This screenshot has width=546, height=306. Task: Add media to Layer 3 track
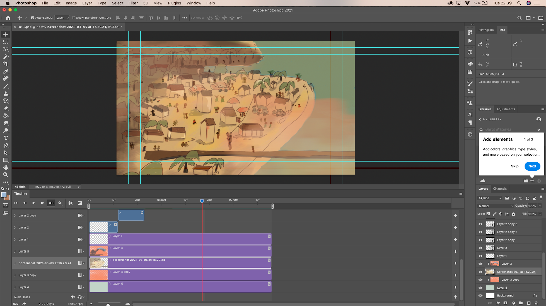tap(455, 251)
